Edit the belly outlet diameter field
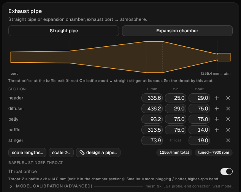This screenshot has width=241, height=192. (199, 119)
